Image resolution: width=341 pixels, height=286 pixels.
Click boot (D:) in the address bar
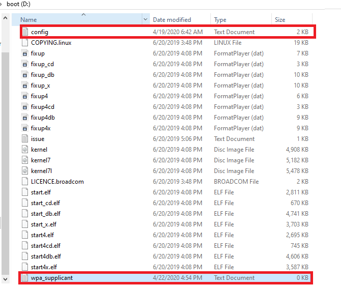click(18, 4)
